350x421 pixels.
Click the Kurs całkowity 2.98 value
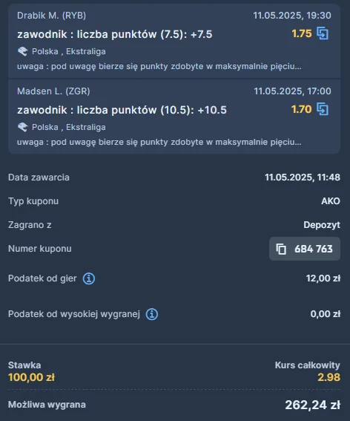click(328, 377)
